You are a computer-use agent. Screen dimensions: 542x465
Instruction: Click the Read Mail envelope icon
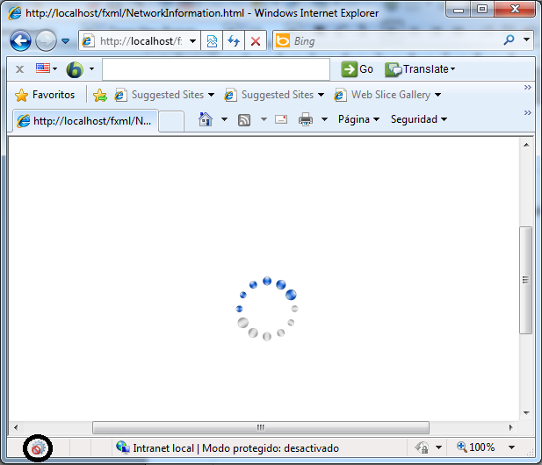click(x=281, y=119)
